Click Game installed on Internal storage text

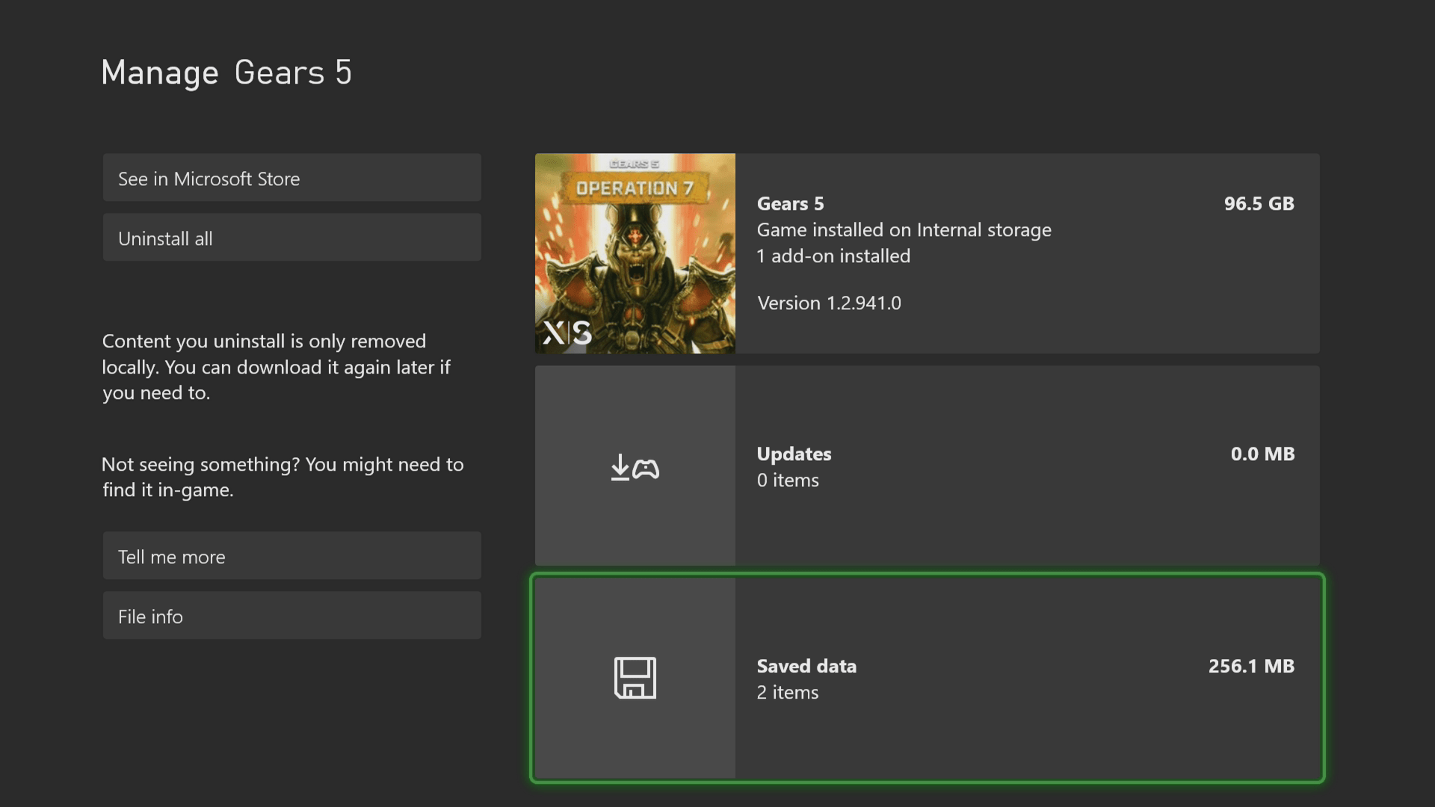tap(903, 229)
